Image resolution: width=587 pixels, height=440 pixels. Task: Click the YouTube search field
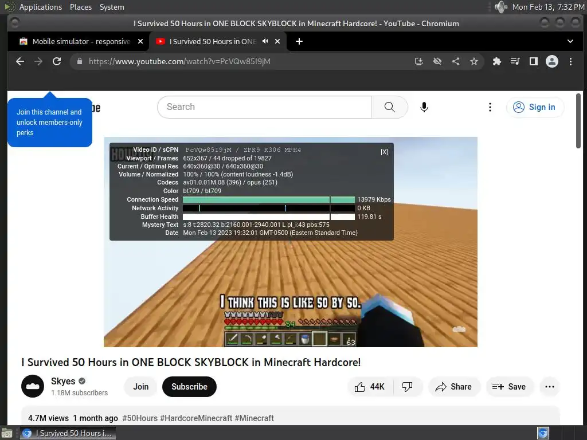coord(265,107)
